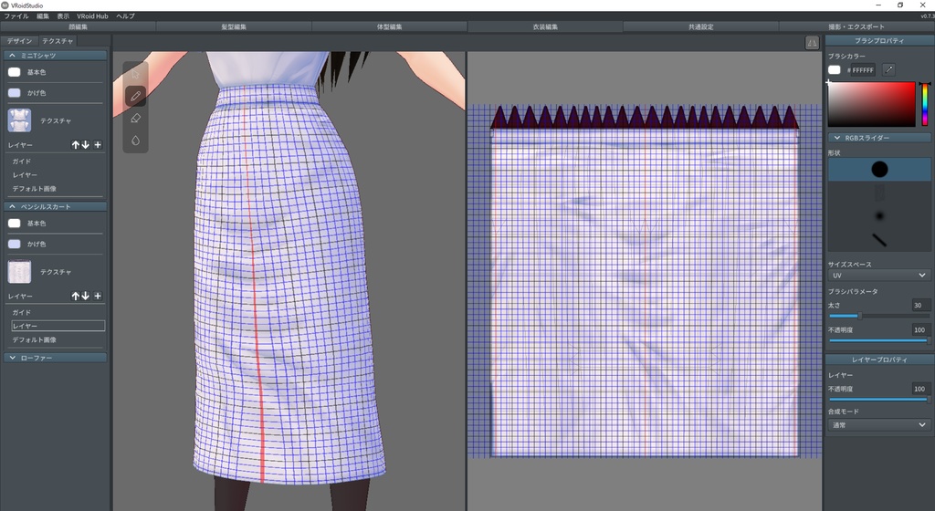Choose the faint pencil brush shape
Image resolution: width=935 pixels, height=511 pixels.
(x=879, y=193)
